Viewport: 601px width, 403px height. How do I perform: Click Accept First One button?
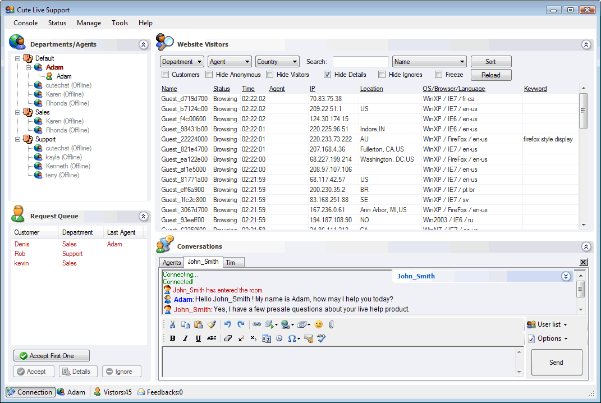52,356
